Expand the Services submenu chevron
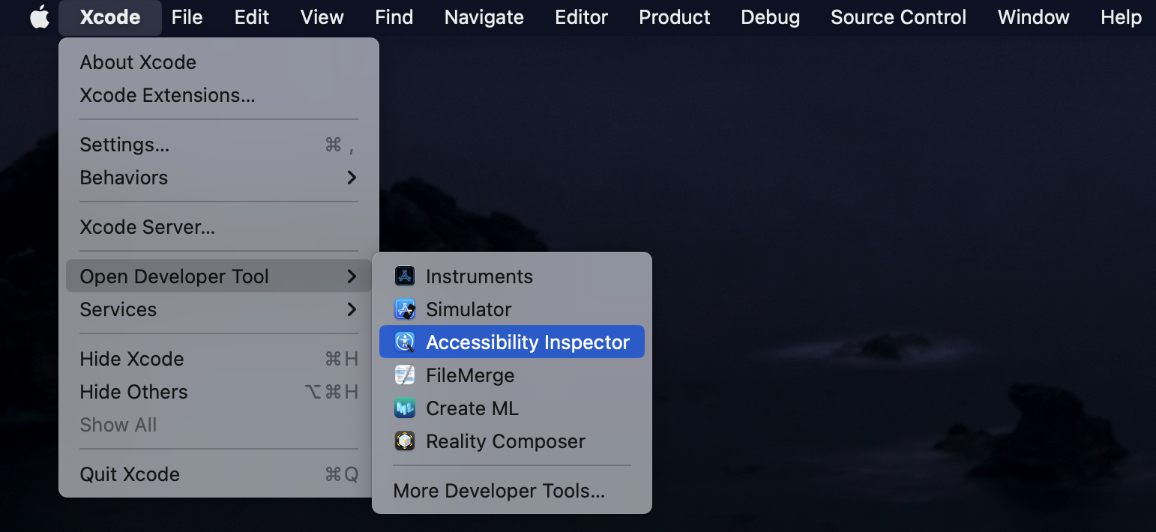The height and width of the screenshot is (532, 1156). (x=352, y=309)
